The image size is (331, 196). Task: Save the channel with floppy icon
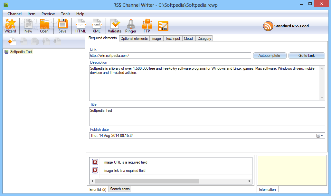point(62,26)
